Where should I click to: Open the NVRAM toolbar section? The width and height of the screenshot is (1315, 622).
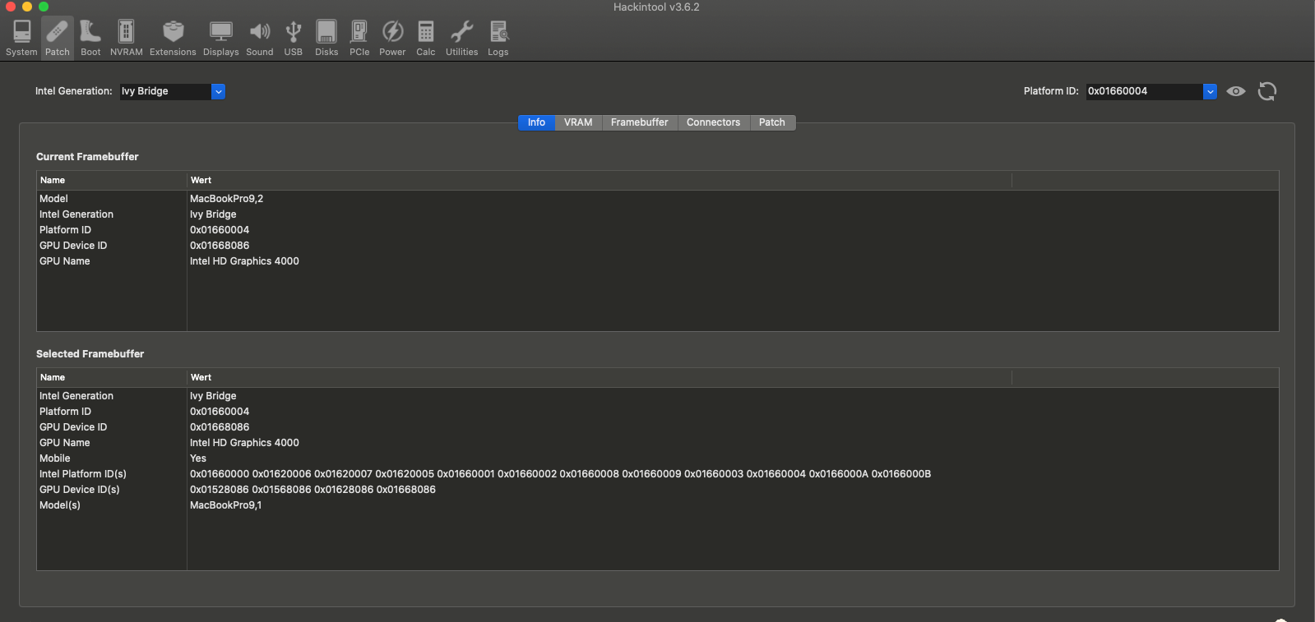[126, 39]
